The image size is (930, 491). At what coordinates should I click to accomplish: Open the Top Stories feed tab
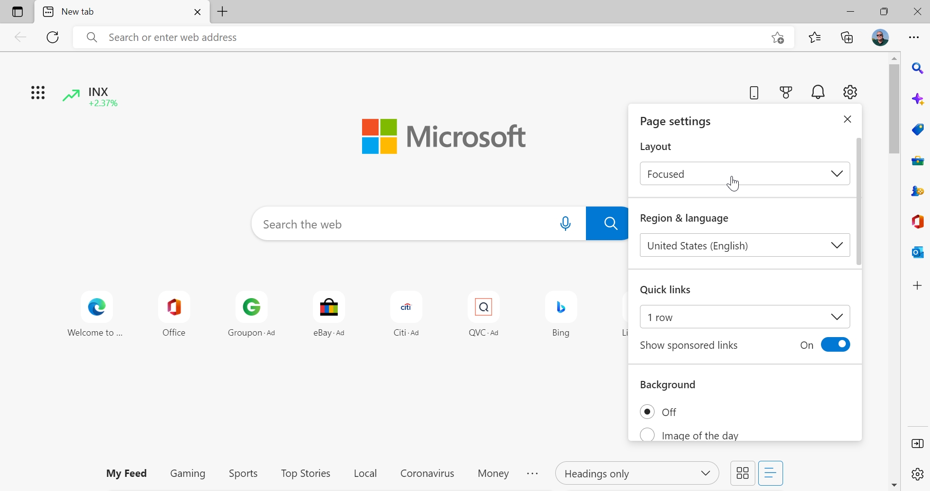306,473
